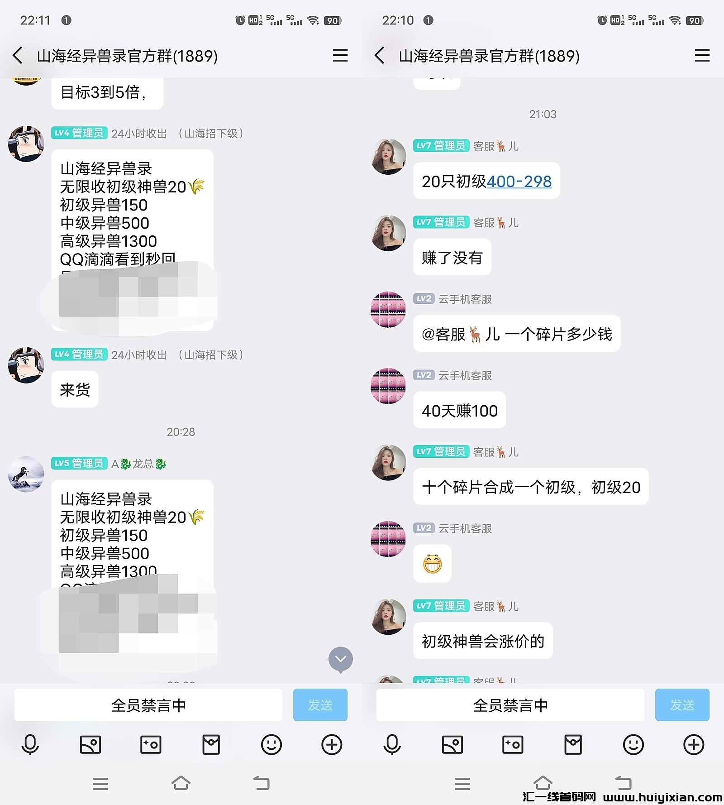
Task: Tap the plus icon in right chat toolbar
Action: pyautogui.click(x=694, y=744)
